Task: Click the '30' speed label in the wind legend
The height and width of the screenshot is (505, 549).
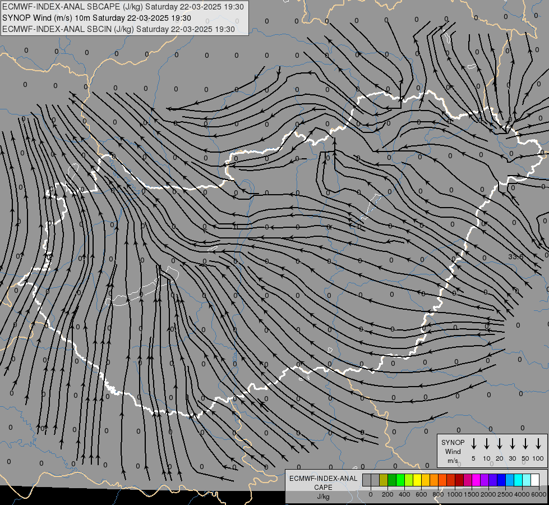Action: [x=512, y=458]
